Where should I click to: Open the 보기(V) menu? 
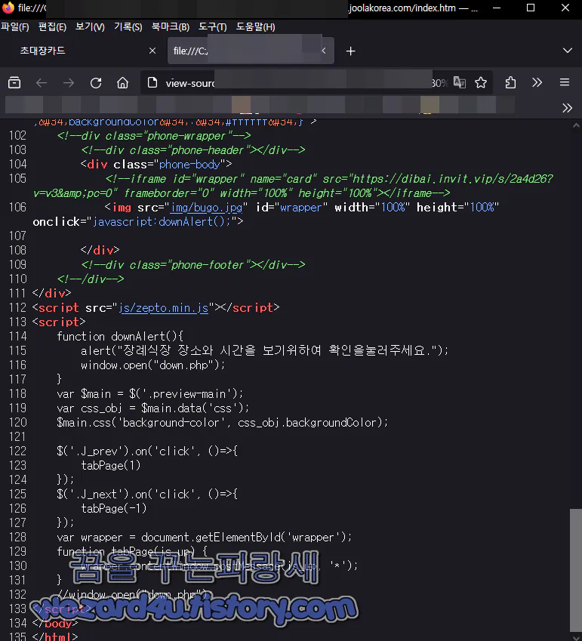coord(90,27)
